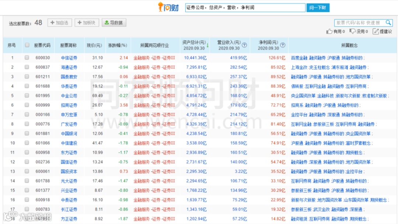Check the box for stock 600030
The height and width of the screenshot is (224, 398).
27,58
